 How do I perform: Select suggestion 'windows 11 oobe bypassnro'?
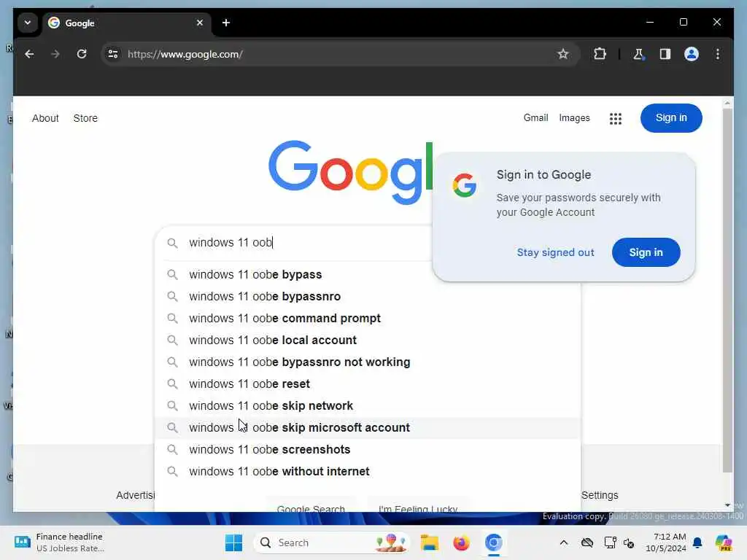point(368,297)
